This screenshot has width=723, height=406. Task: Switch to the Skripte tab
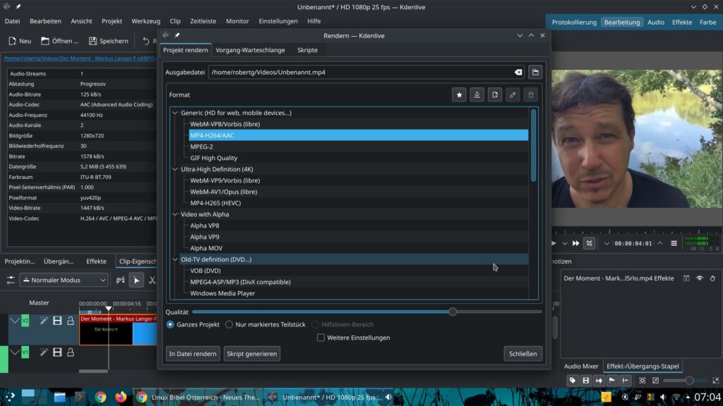(x=308, y=50)
